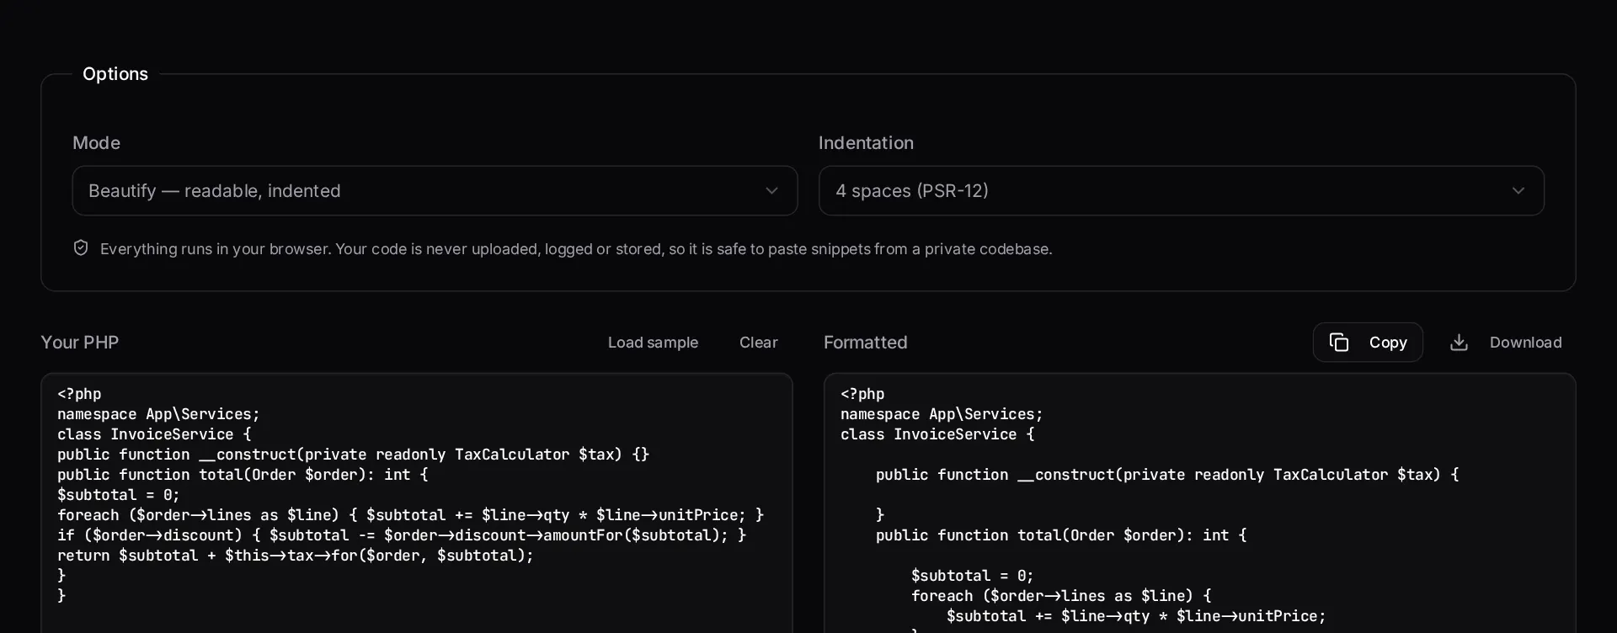Click the download arrow icon
1617x633 pixels.
(1459, 343)
